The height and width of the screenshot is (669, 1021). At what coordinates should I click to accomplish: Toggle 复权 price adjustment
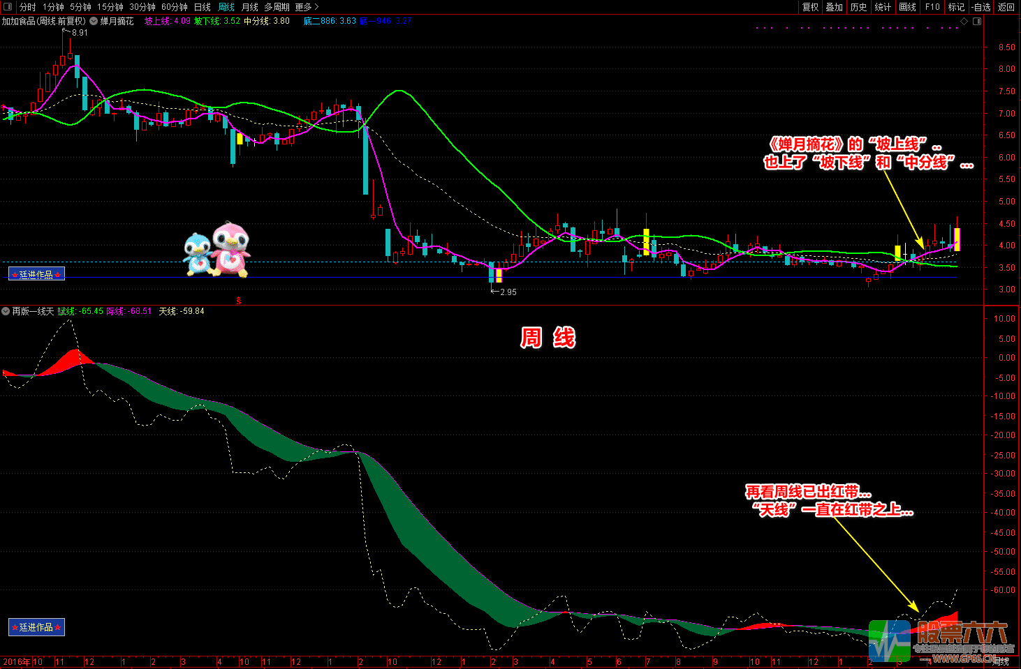coord(810,7)
